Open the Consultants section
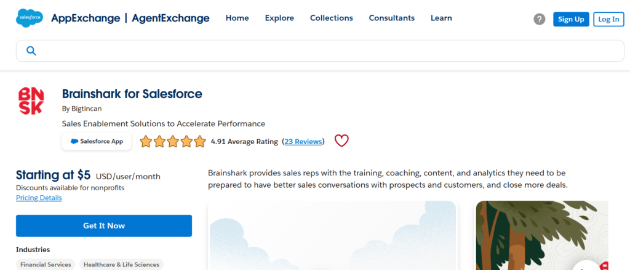 [391, 18]
